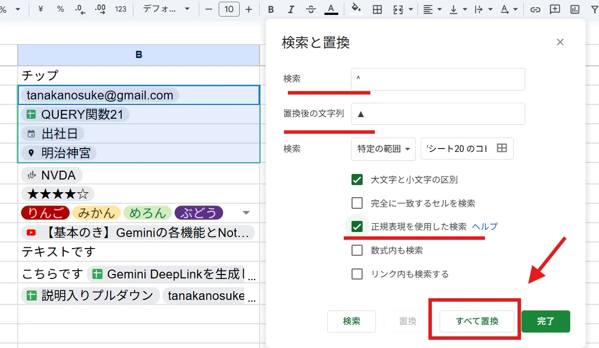Click the 明治神宮 place chip
Screen dimensions: 599x348
[x=59, y=153]
